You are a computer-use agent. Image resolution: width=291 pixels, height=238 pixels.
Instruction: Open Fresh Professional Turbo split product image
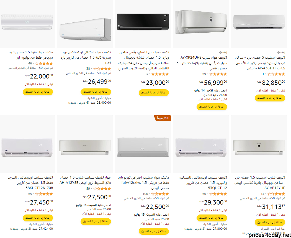coord(143,147)
